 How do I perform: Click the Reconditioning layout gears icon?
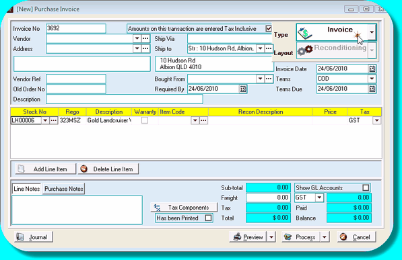point(305,50)
